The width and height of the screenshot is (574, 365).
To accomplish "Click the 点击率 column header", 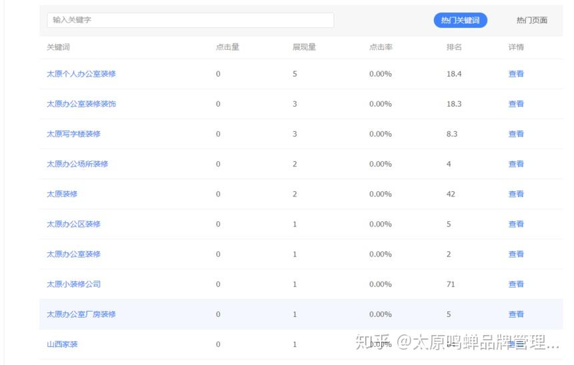I will click(380, 47).
